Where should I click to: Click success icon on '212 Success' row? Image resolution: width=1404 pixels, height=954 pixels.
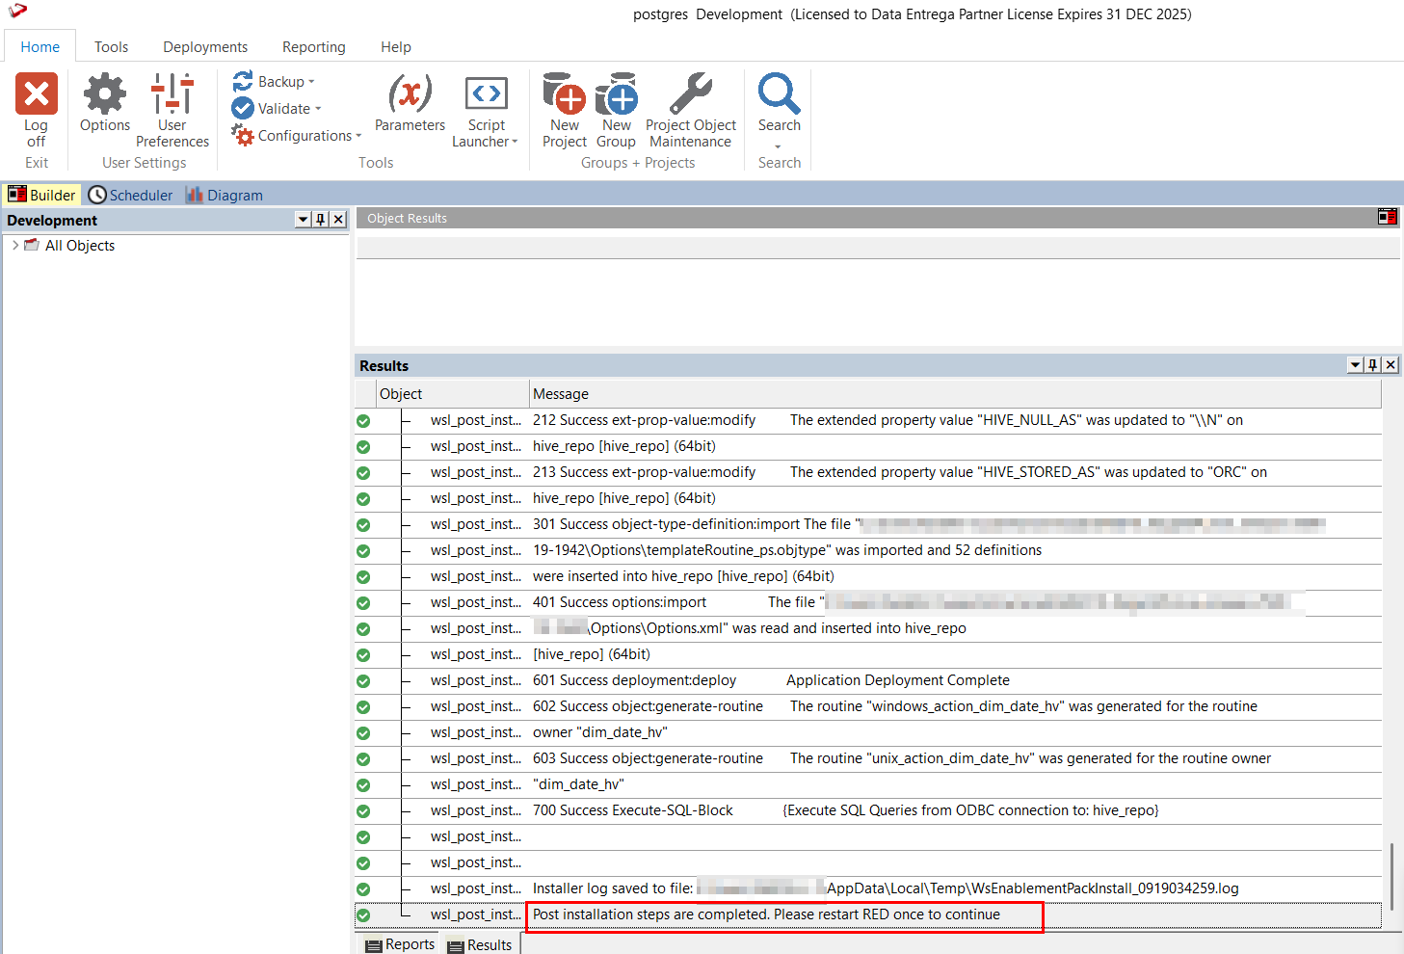click(363, 421)
